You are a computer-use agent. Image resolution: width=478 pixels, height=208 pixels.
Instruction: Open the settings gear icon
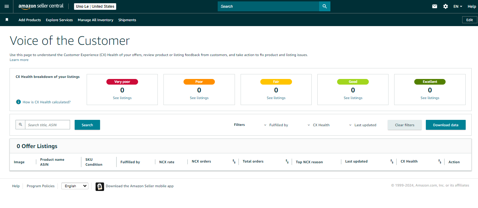click(x=446, y=6)
